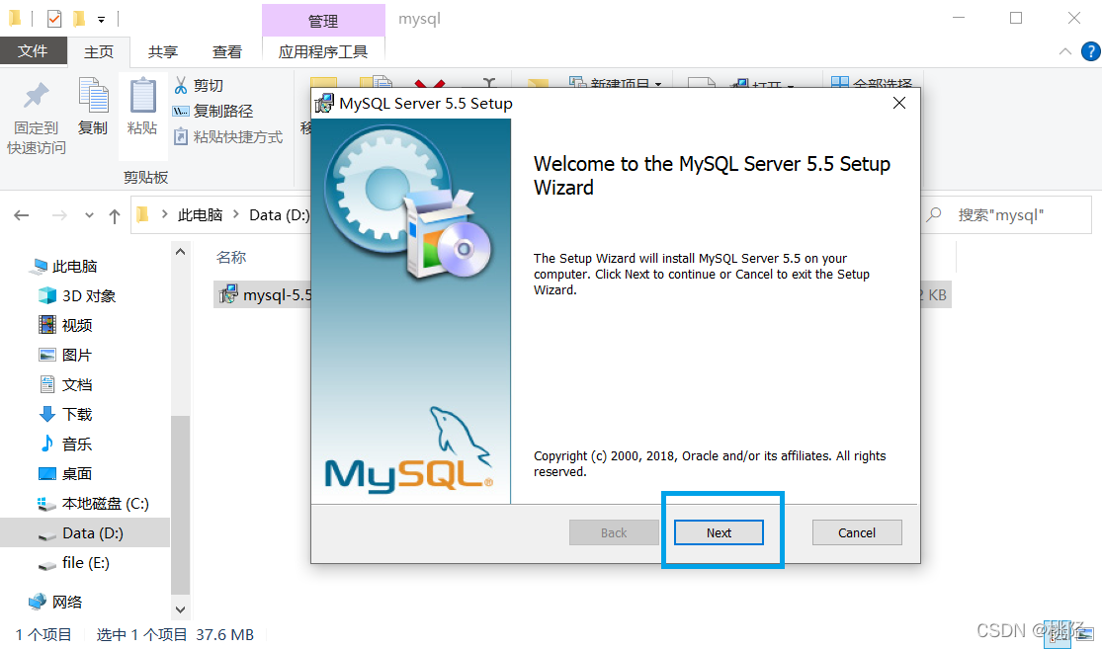This screenshot has width=1102, height=649.
Task: Open the 文件 menu in File Explorer
Action: point(33,51)
